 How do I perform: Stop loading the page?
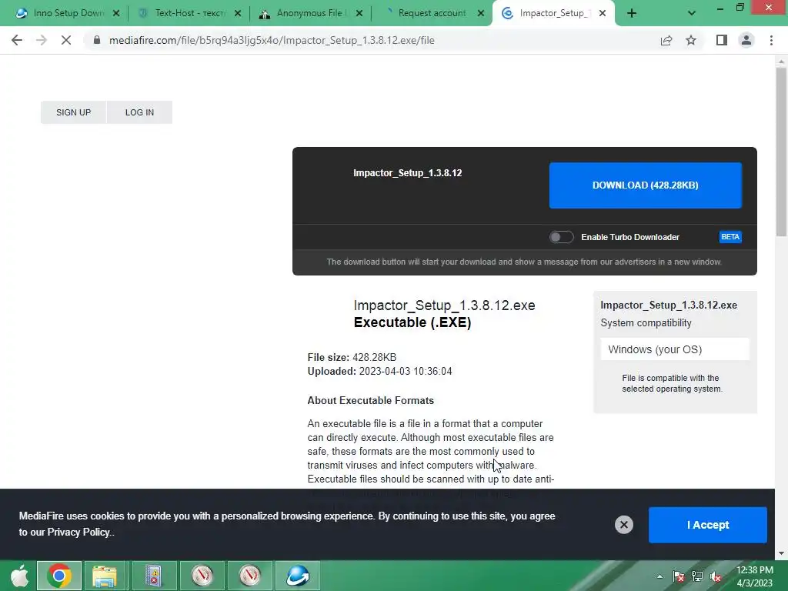66,40
